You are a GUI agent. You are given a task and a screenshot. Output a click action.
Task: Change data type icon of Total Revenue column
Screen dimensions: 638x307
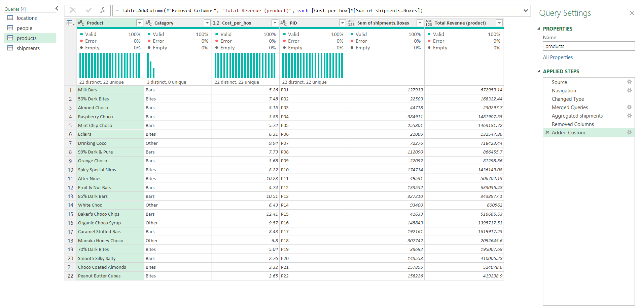tap(428, 23)
